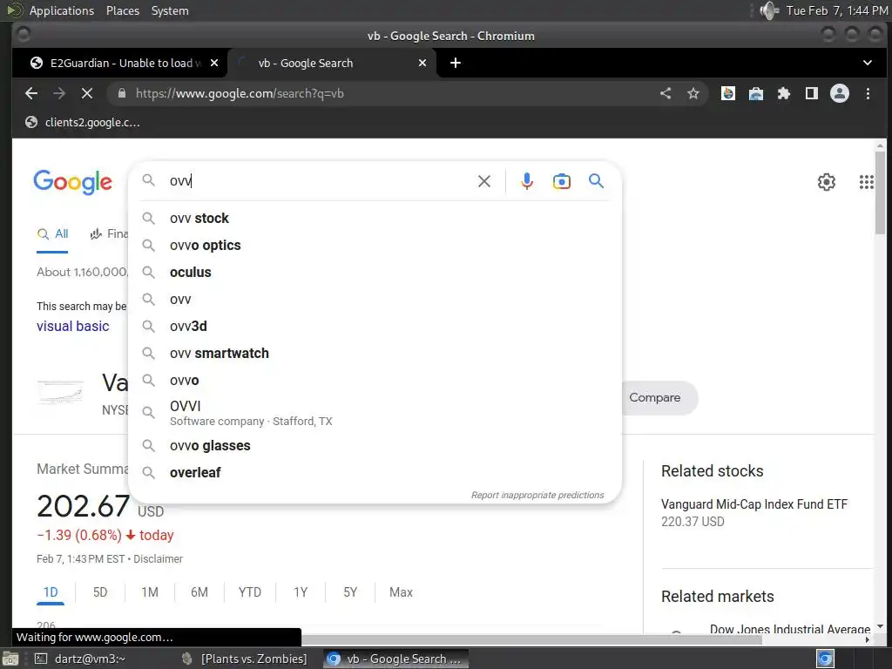
Task: Choose suggestion overleaf
Action: [375, 472]
